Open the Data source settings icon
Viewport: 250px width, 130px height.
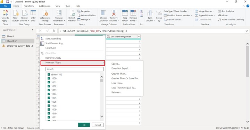45,13
